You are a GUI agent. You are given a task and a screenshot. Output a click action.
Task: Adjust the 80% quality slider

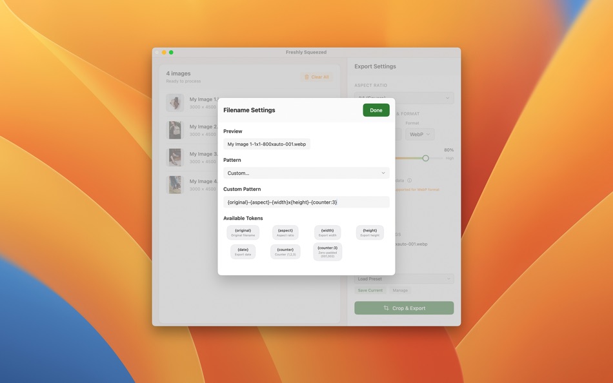point(426,157)
